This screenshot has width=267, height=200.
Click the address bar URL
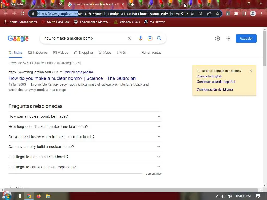pyautogui.click(x=112, y=14)
